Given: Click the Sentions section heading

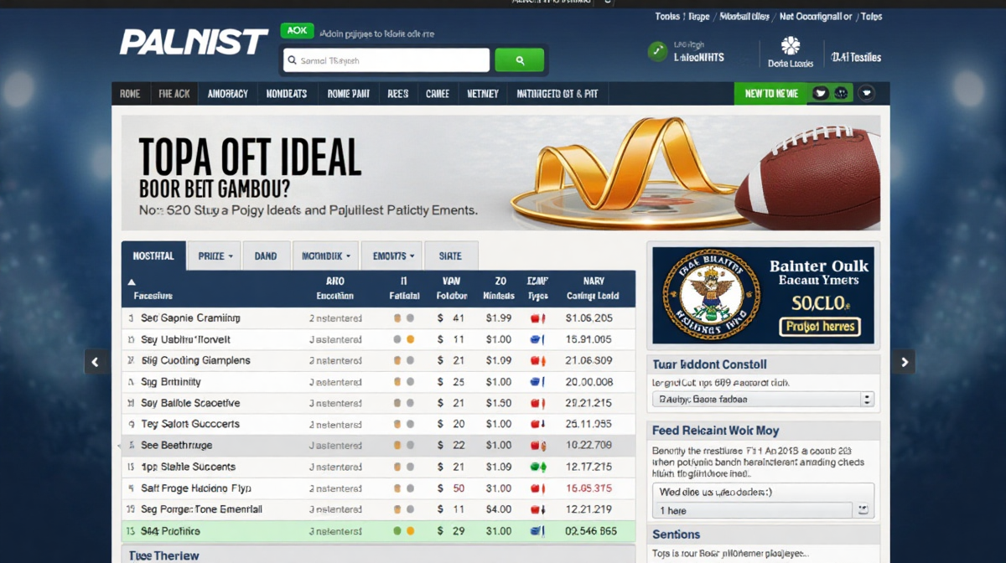Looking at the screenshot, I should coord(676,535).
